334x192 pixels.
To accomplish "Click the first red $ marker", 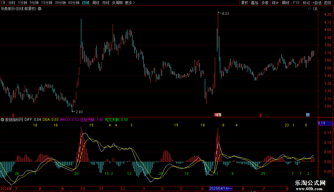I will click(x=13, y=115).
